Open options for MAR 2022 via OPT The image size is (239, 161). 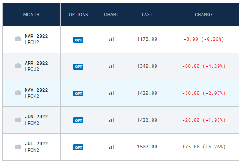[78, 40]
